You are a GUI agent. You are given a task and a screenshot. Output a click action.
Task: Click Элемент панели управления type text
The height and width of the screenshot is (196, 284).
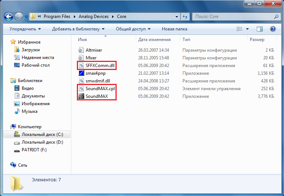(212, 89)
